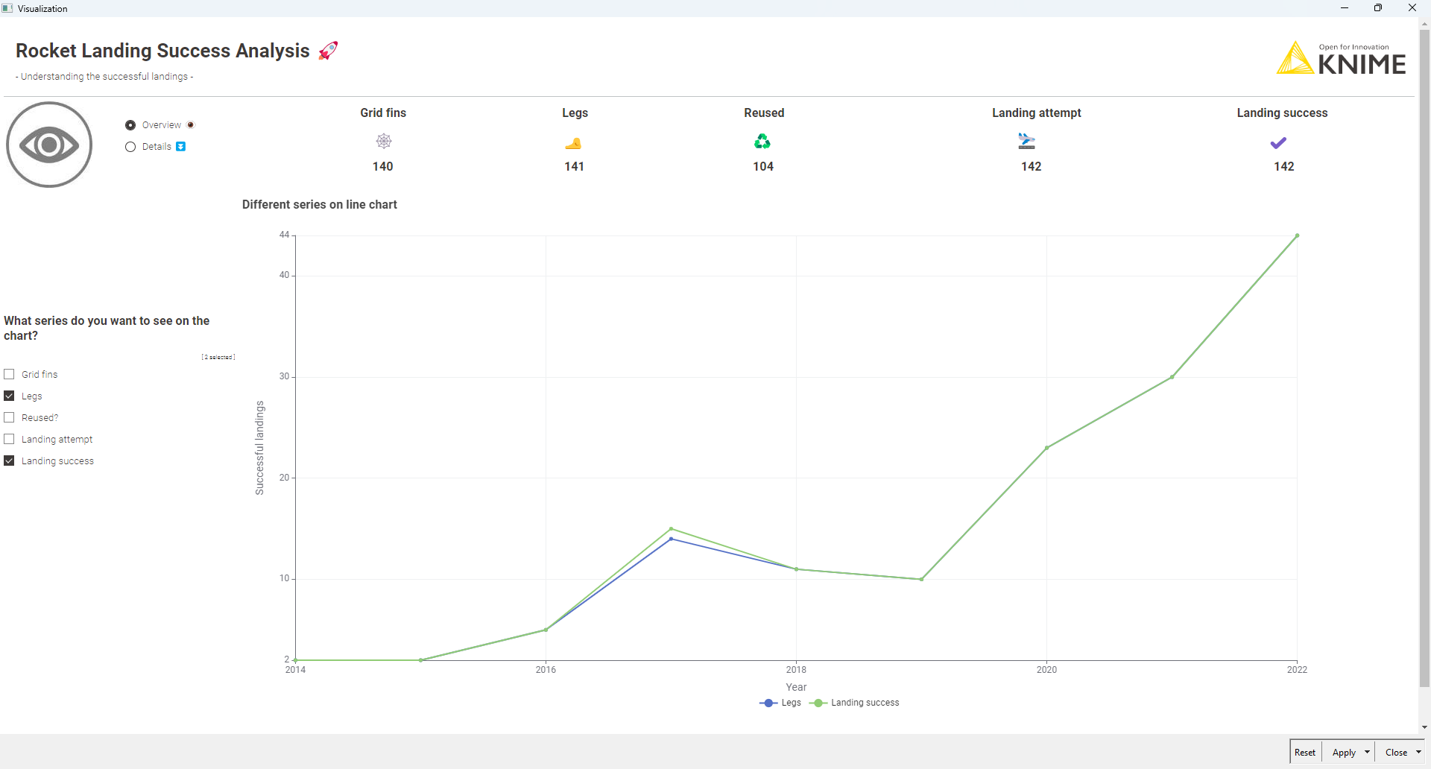
Task: Click the Reused value 104
Action: coord(763,166)
